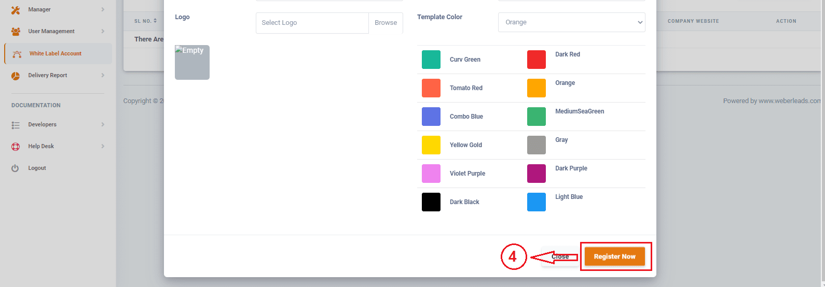825x287 pixels.
Task: Open the Delivery Report menu item
Action: 48,76
